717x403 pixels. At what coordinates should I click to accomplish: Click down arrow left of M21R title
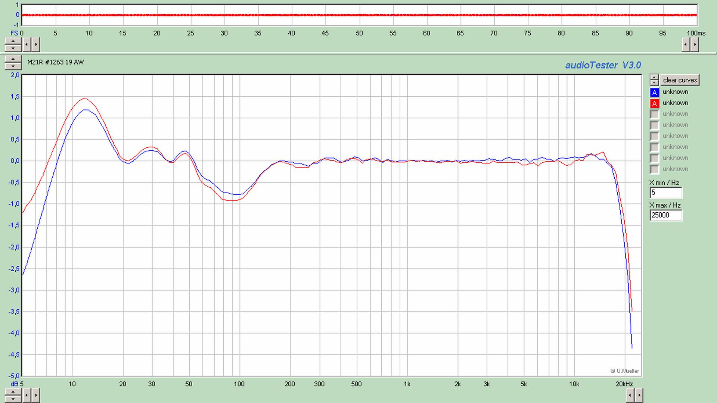pos(13,66)
